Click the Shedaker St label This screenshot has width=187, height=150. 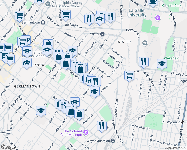click(x=117, y=67)
